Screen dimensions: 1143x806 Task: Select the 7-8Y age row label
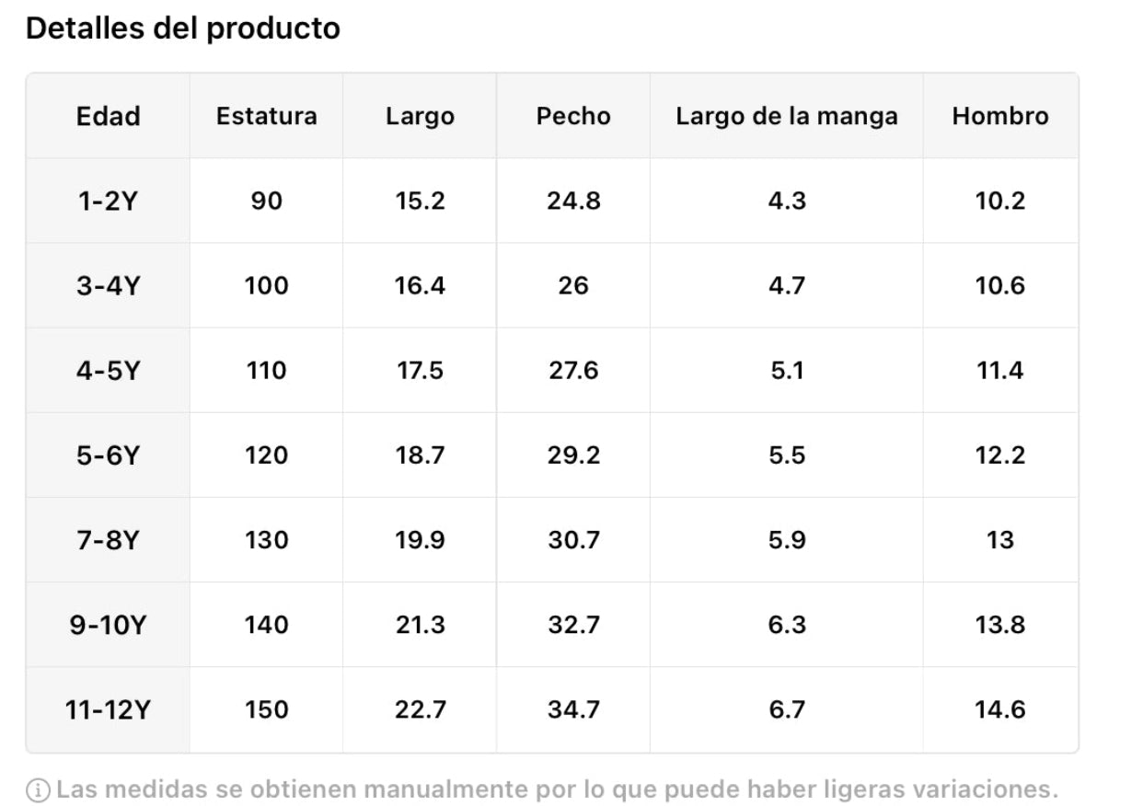coord(109,540)
